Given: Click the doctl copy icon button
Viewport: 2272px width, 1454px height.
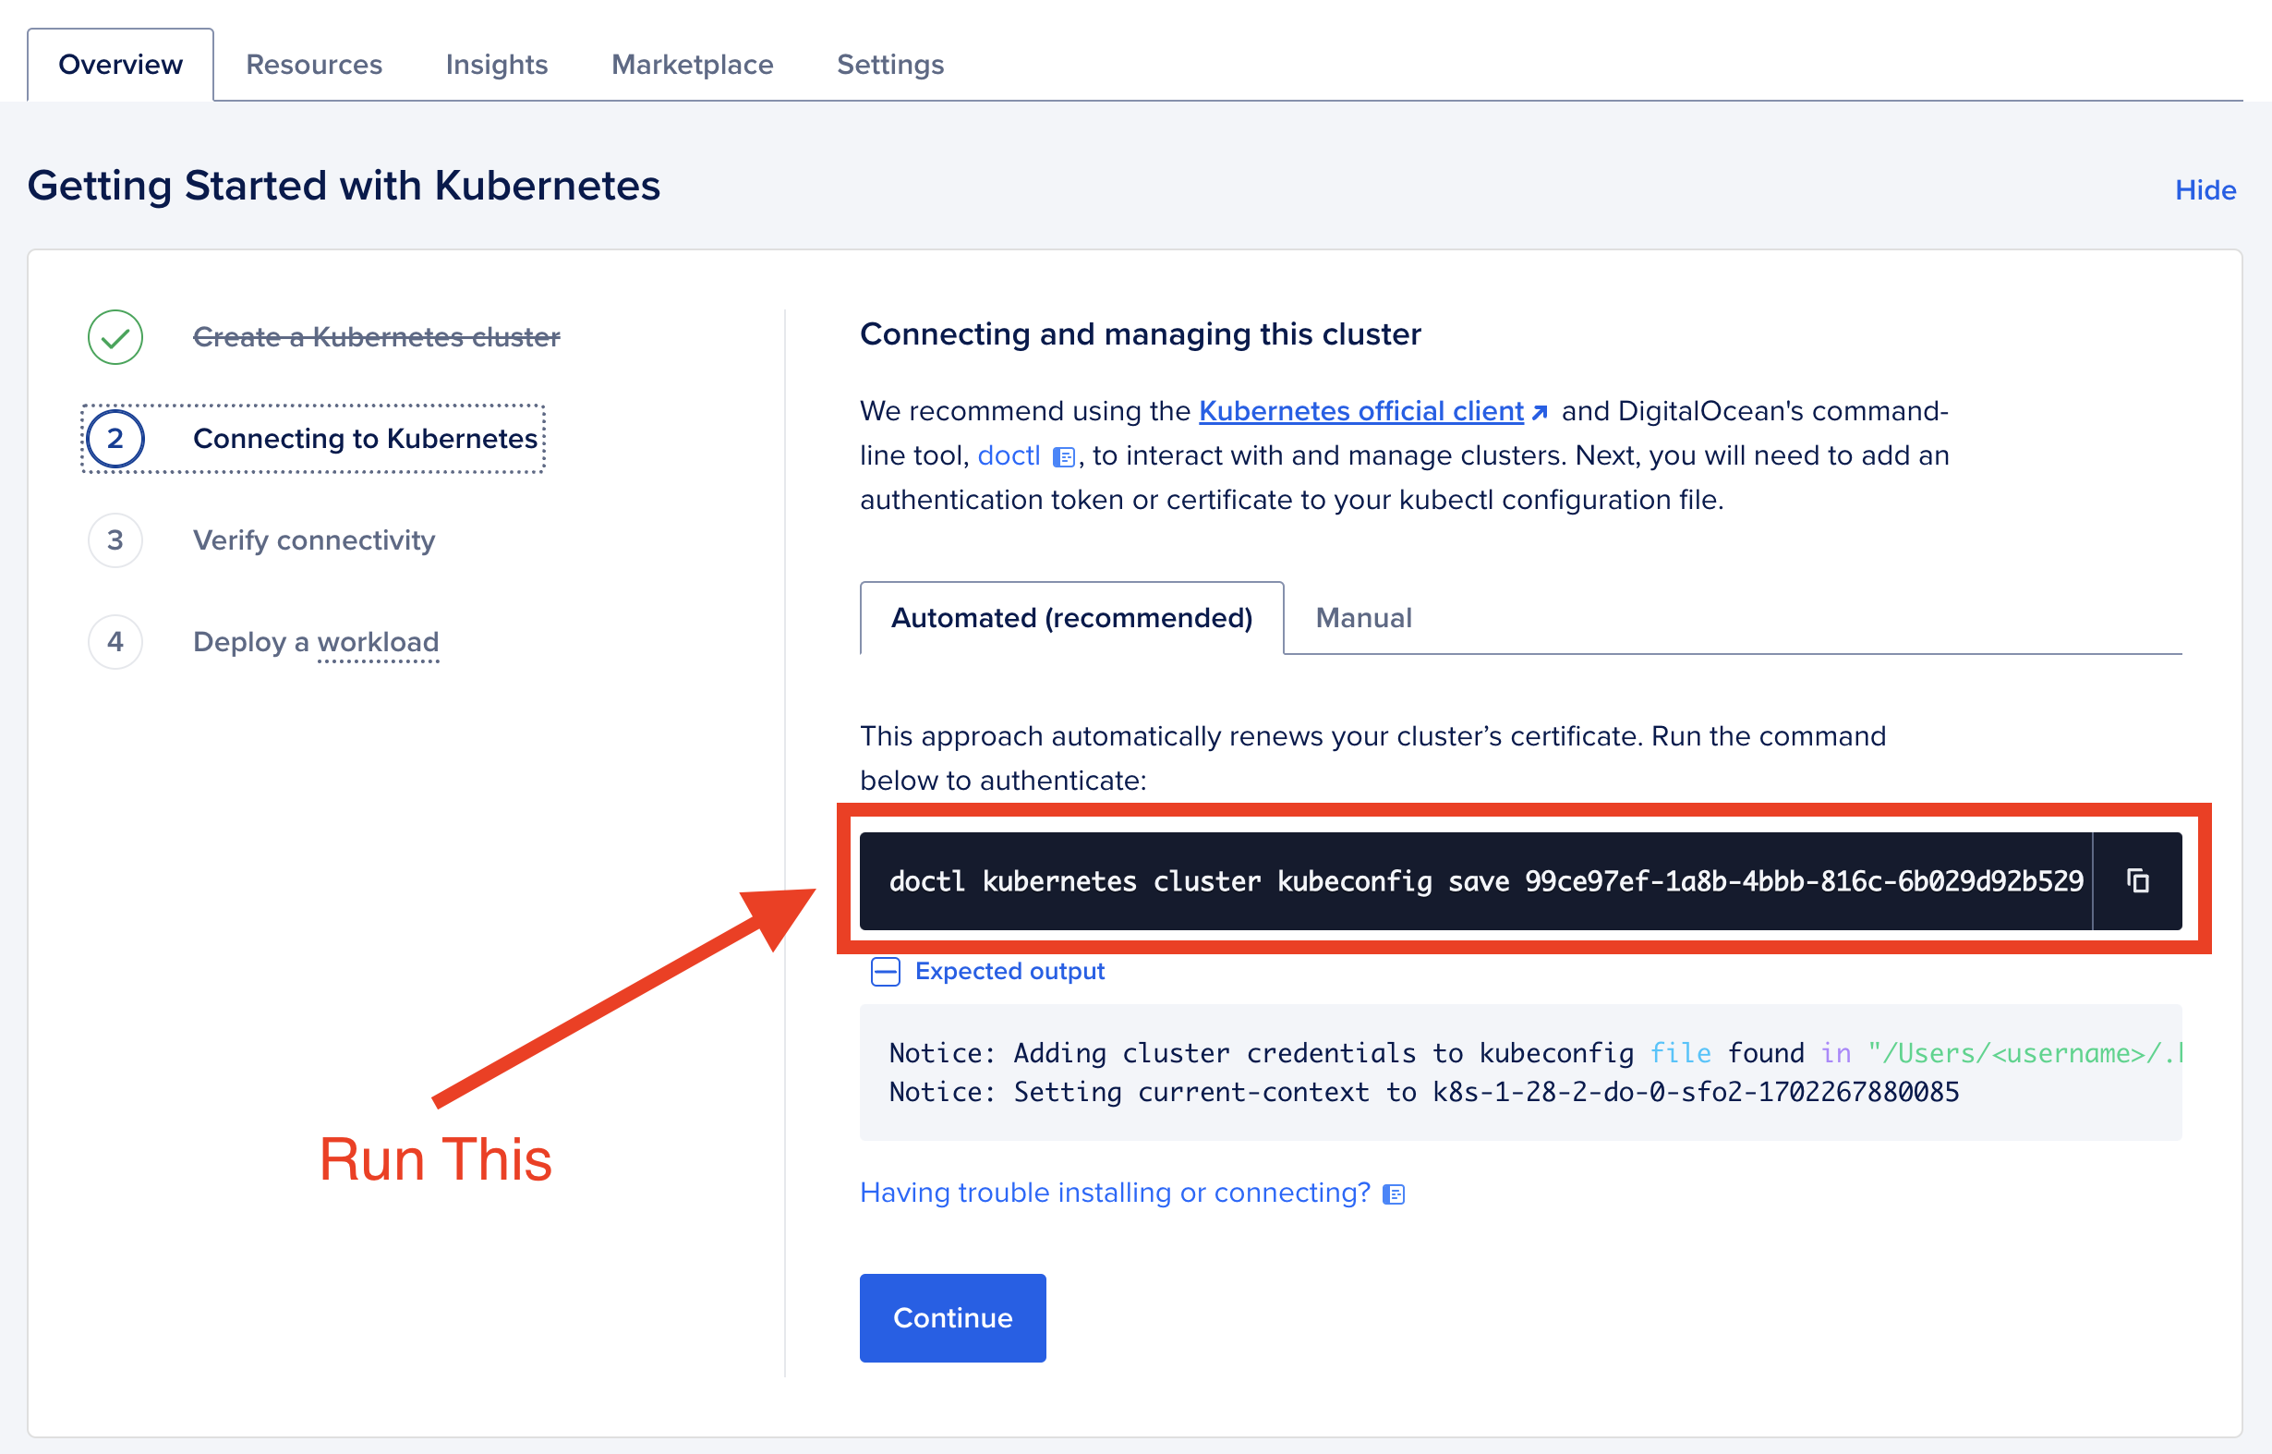Looking at the screenshot, I should [x=2138, y=879].
